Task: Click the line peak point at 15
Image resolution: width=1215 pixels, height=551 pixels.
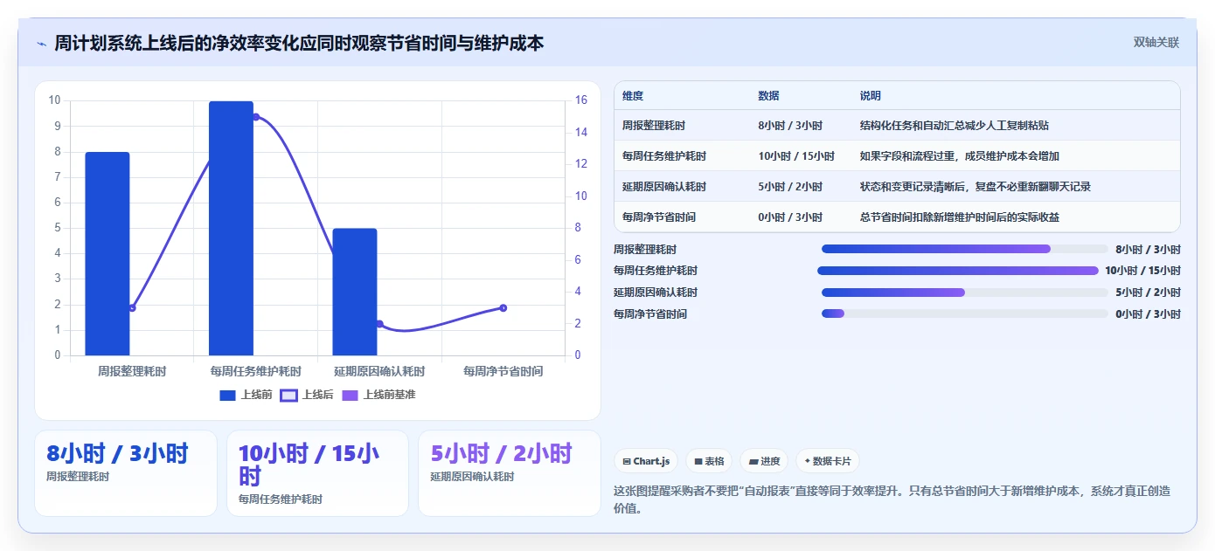Action: point(256,117)
